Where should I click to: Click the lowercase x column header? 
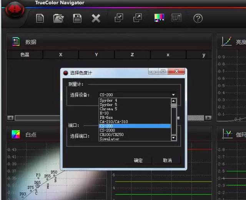pos(168,55)
